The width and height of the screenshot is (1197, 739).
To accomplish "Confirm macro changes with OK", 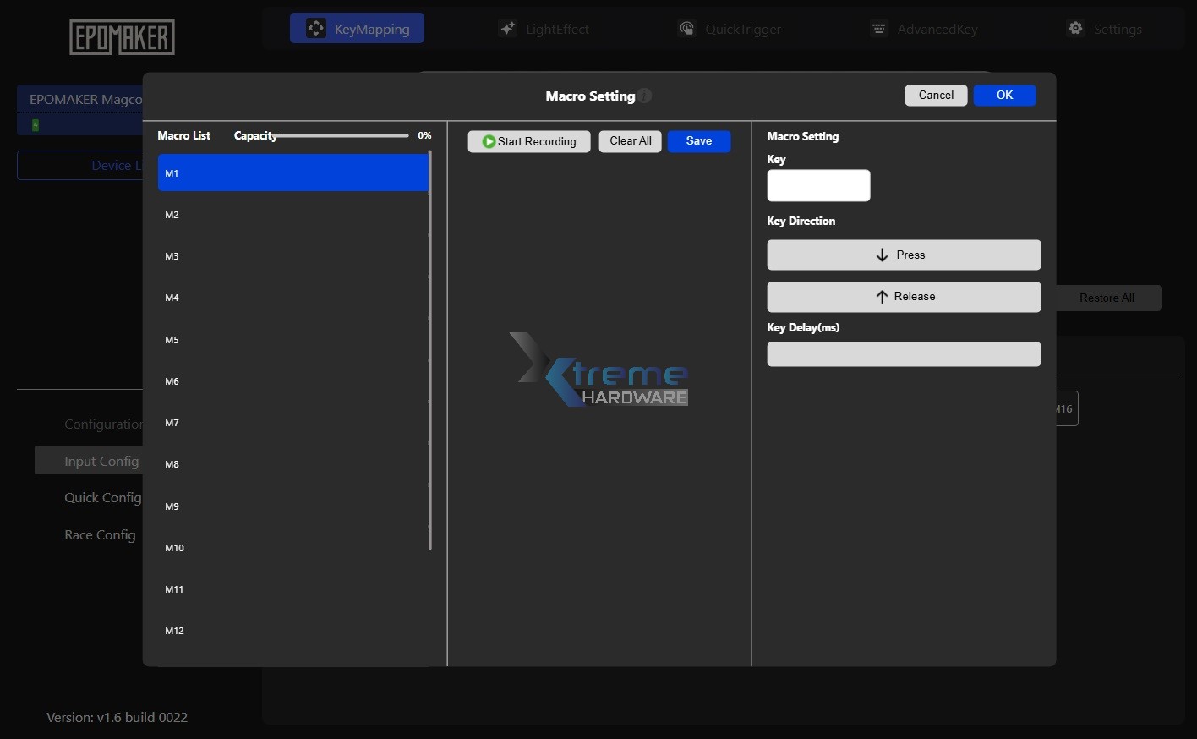I will click(x=1005, y=95).
